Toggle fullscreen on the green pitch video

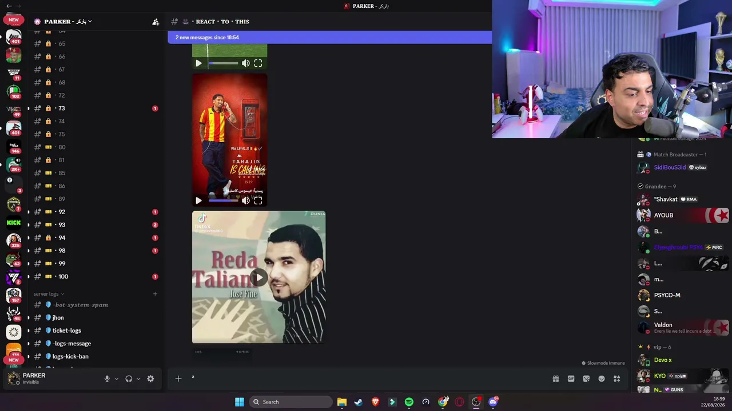click(258, 63)
